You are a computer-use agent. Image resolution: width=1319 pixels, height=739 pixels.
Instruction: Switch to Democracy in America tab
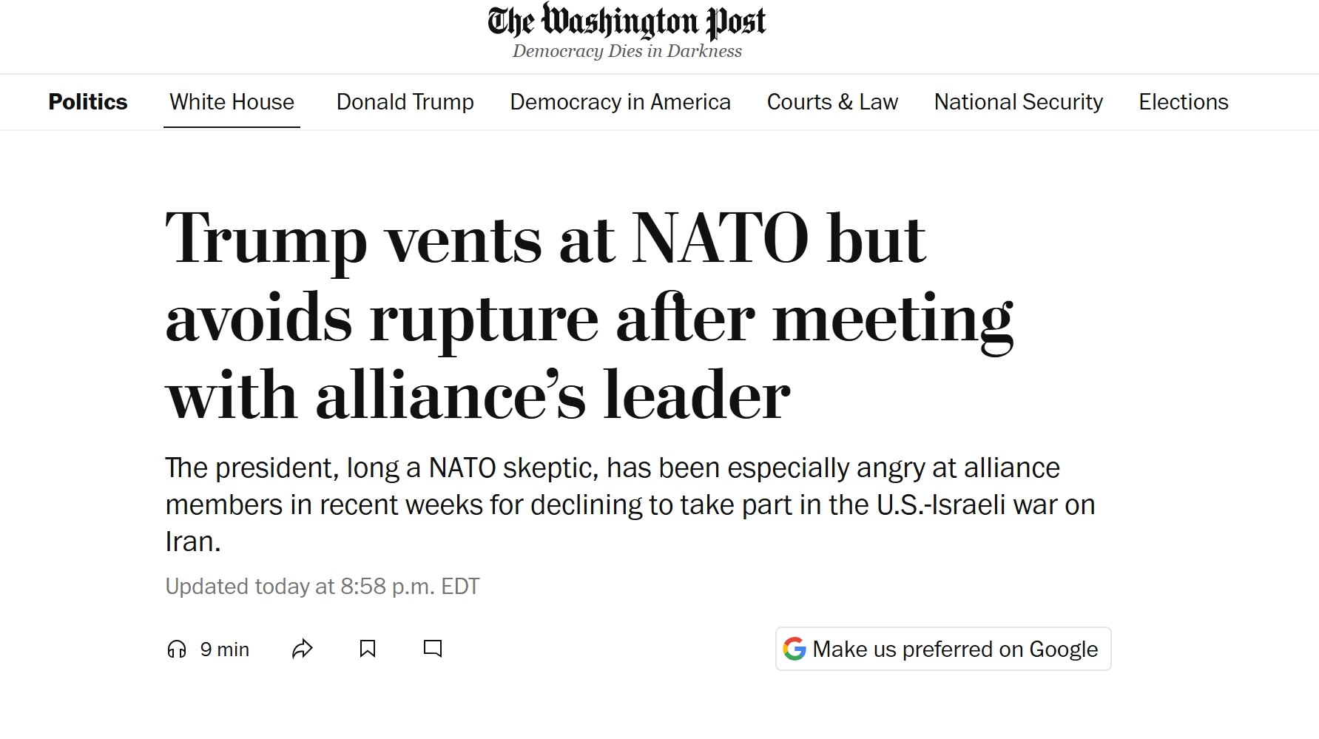(620, 102)
